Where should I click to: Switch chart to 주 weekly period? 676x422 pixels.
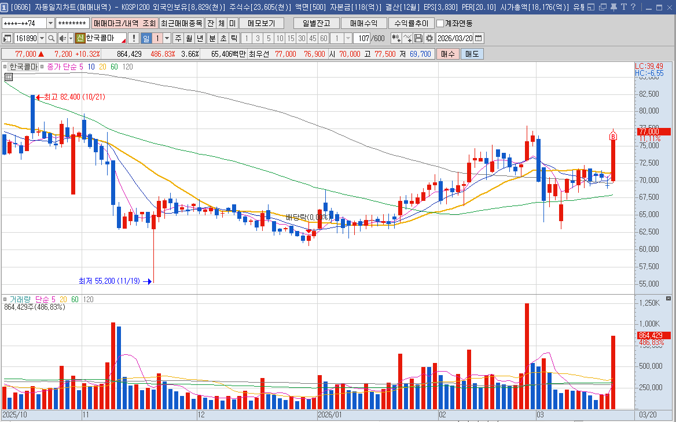[x=178, y=38]
